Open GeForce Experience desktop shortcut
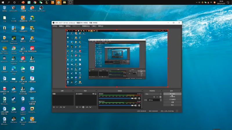The width and height of the screenshot is (232, 130). pyautogui.click(x=14, y=40)
